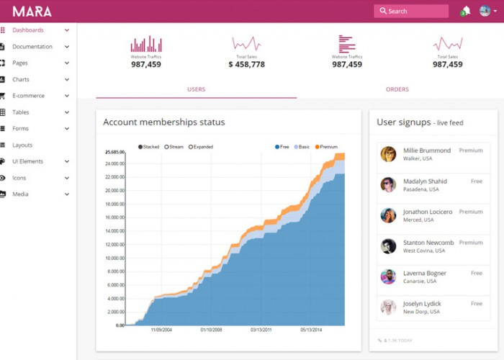
Task: Open Laverna Bogner's name link
Action: 425,273
